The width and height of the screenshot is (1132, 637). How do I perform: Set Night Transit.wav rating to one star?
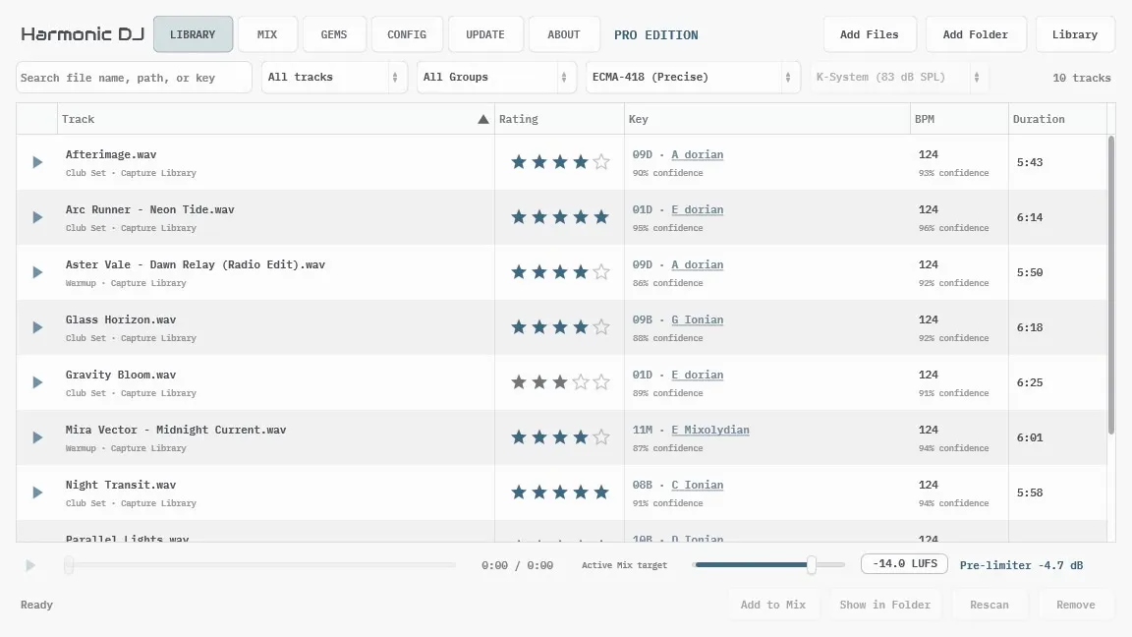coord(519,492)
